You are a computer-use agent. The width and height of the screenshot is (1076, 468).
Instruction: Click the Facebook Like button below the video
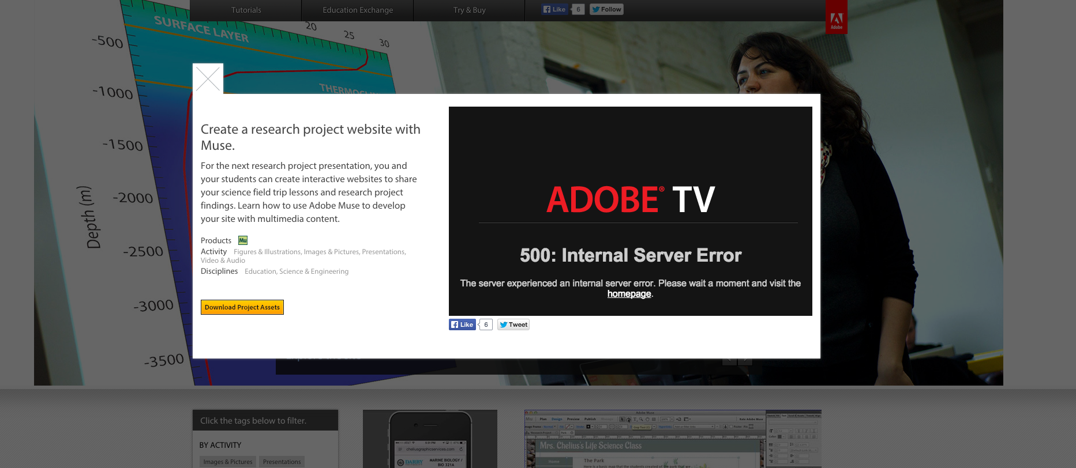(462, 324)
